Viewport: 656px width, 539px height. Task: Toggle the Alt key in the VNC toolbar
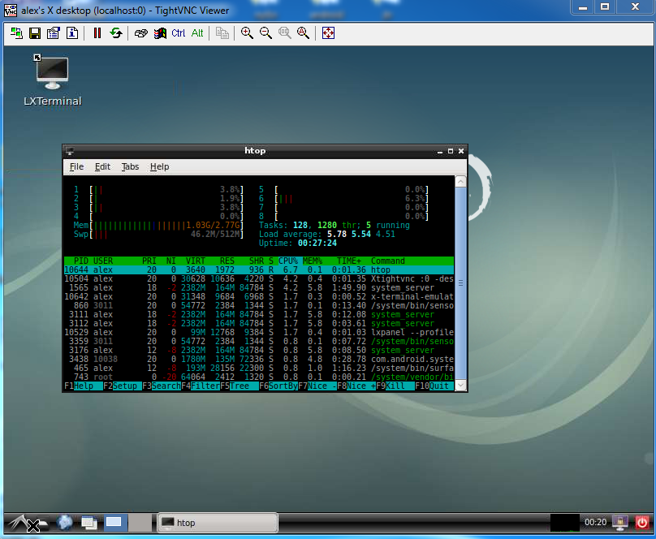tap(197, 33)
